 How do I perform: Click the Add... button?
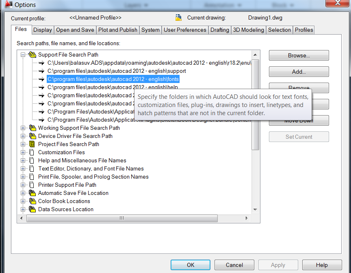[x=299, y=72]
